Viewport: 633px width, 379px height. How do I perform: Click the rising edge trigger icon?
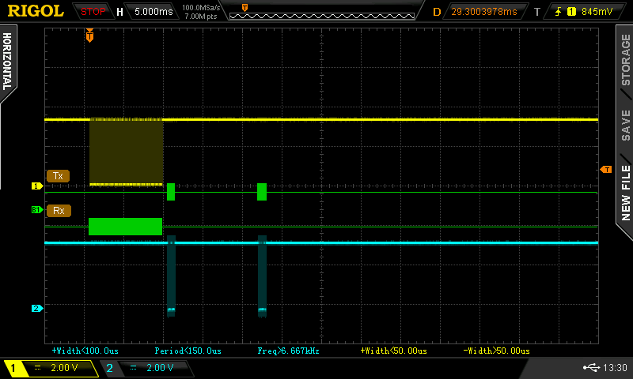[559, 12]
